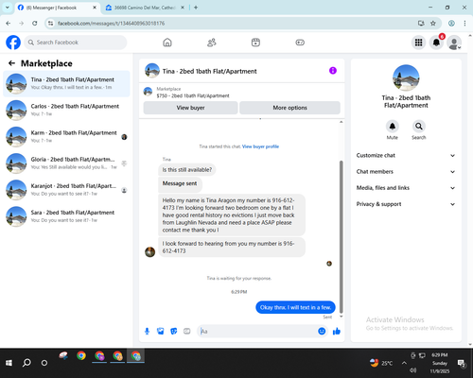The image size is (473, 378).
Task: Open the Chrome profile icon
Action: coord(451,24)
